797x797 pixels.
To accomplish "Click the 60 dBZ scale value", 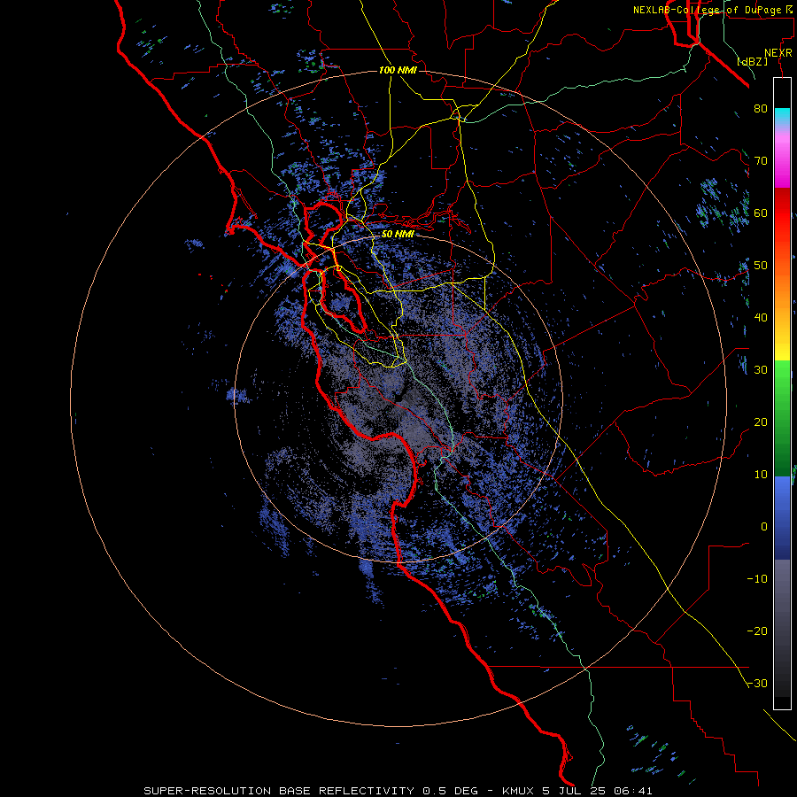I will tap(761, 213).
